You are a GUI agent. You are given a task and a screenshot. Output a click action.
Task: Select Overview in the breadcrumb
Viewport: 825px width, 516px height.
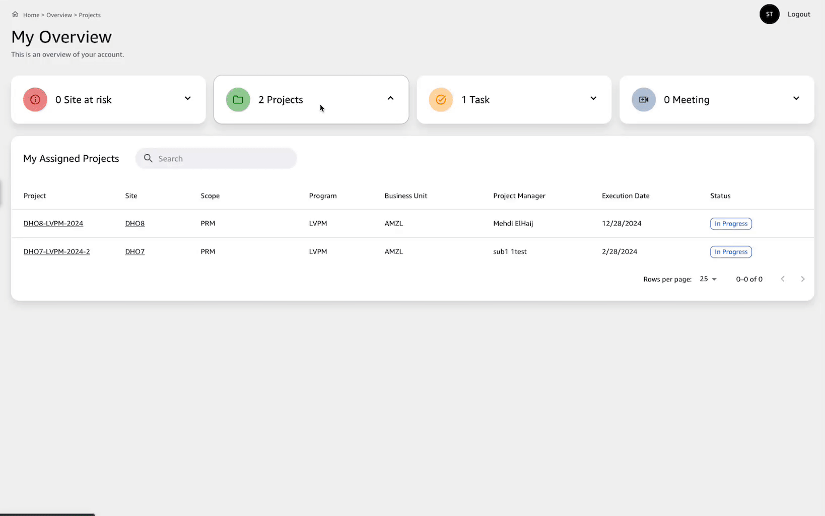(59, 15)
